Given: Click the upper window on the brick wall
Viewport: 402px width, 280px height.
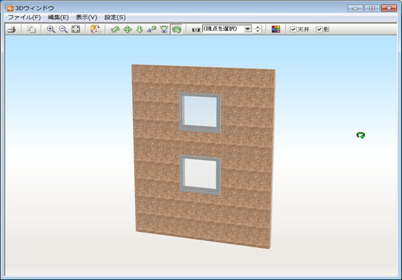Looking at the screenshot, I should coord(199,111).
